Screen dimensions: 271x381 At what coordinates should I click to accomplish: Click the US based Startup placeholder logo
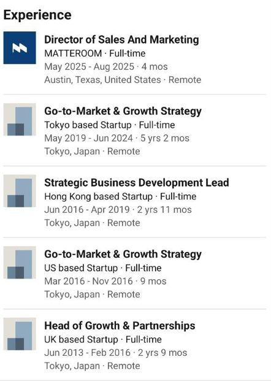(20, 263)
